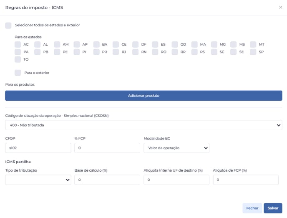The image size is (287, 218).
Task: Check 'Selecionar todos os estados e exterior'
Action: [x=8, y=25]
